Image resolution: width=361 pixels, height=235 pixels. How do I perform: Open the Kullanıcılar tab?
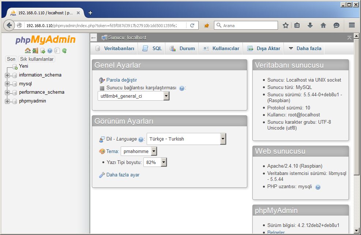point(221,48)
